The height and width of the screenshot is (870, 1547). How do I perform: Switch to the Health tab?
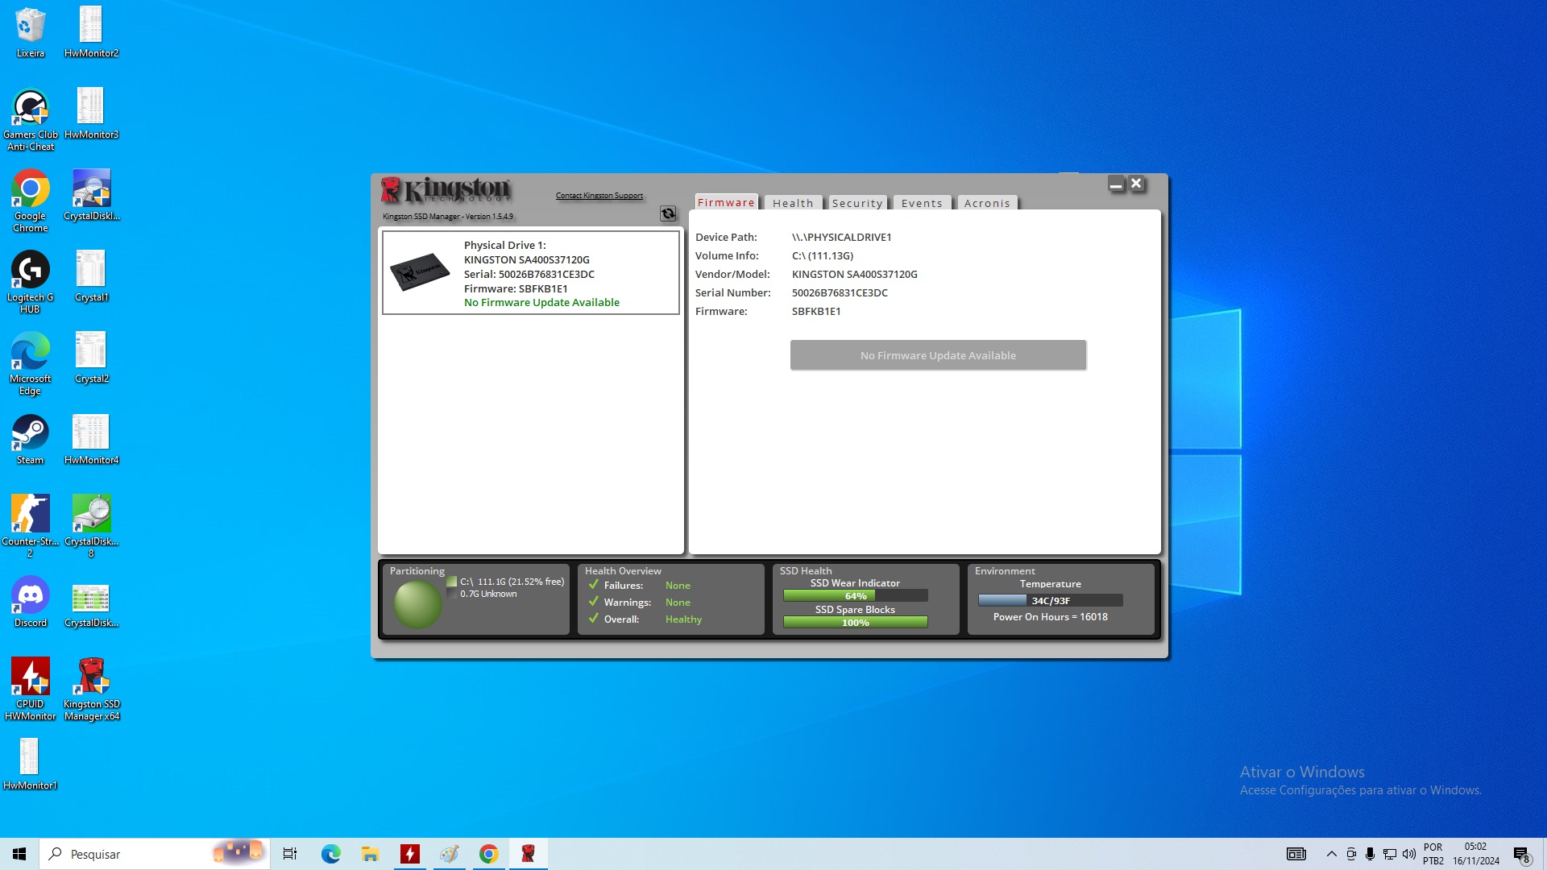(793, 203)
